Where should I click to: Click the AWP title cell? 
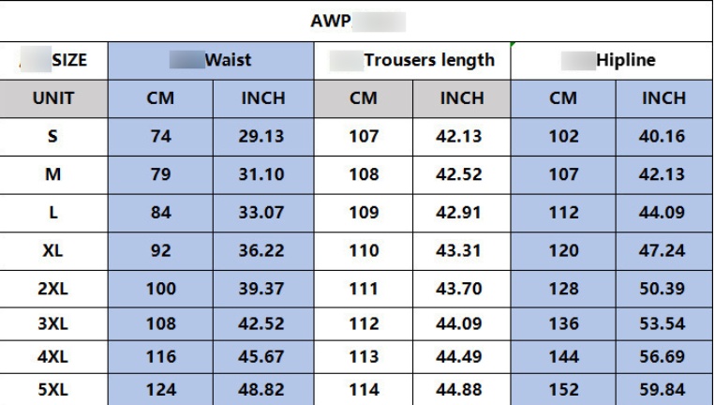356,19
